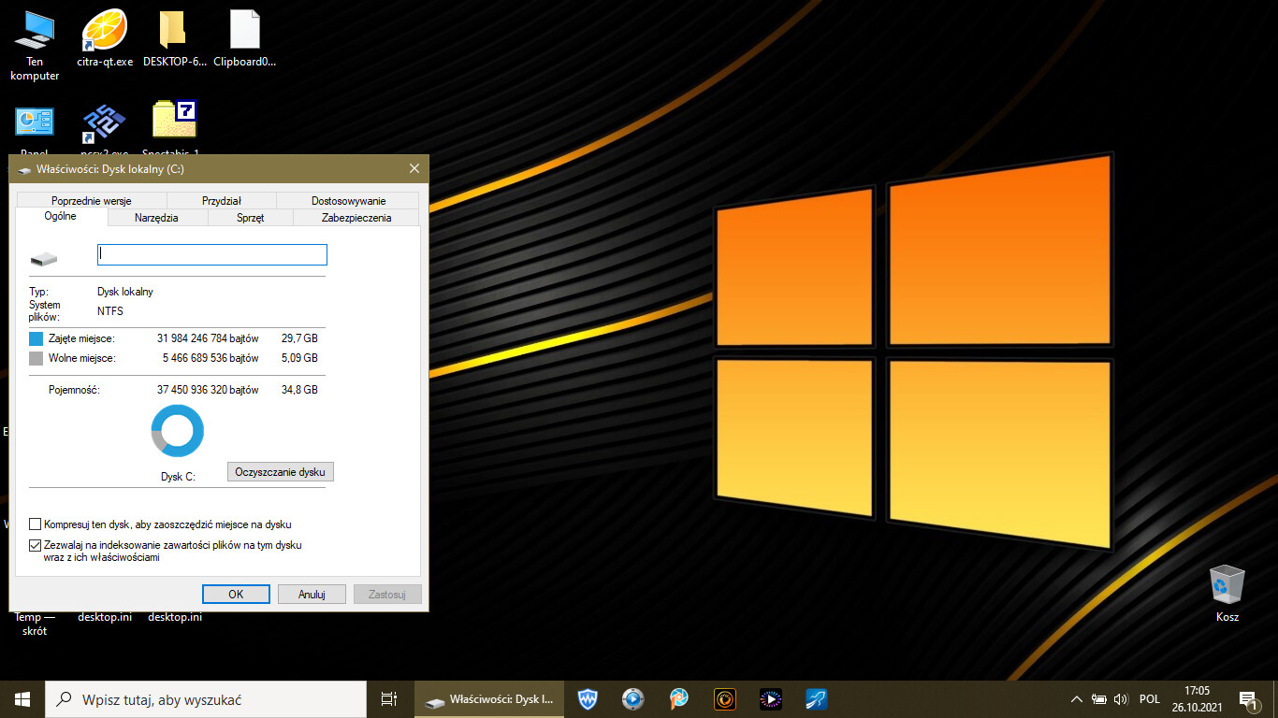
Task: Click the 31 984 246 784 bajtów value
Action: [x=208, y=338]
